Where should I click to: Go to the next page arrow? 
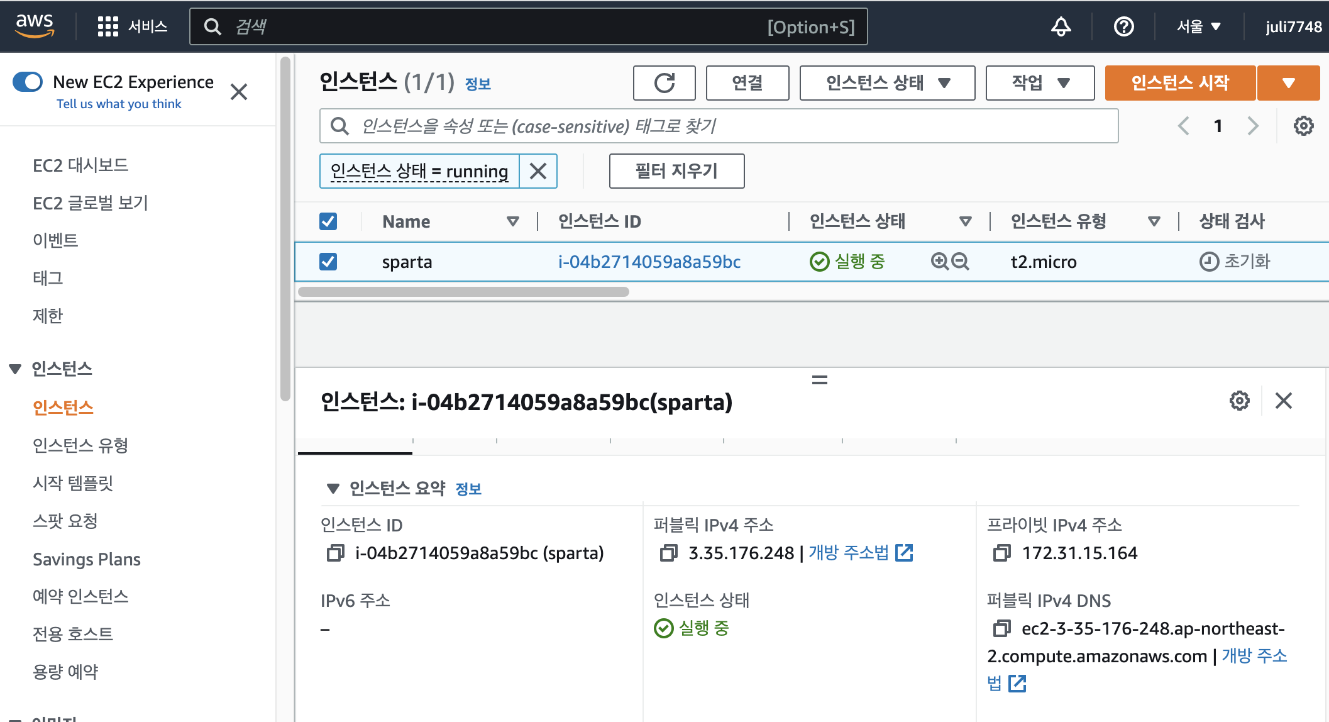1253,126
